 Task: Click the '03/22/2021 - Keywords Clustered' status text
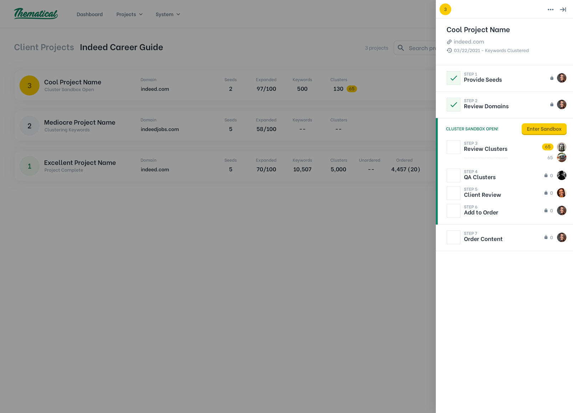[x=491, y=51]
